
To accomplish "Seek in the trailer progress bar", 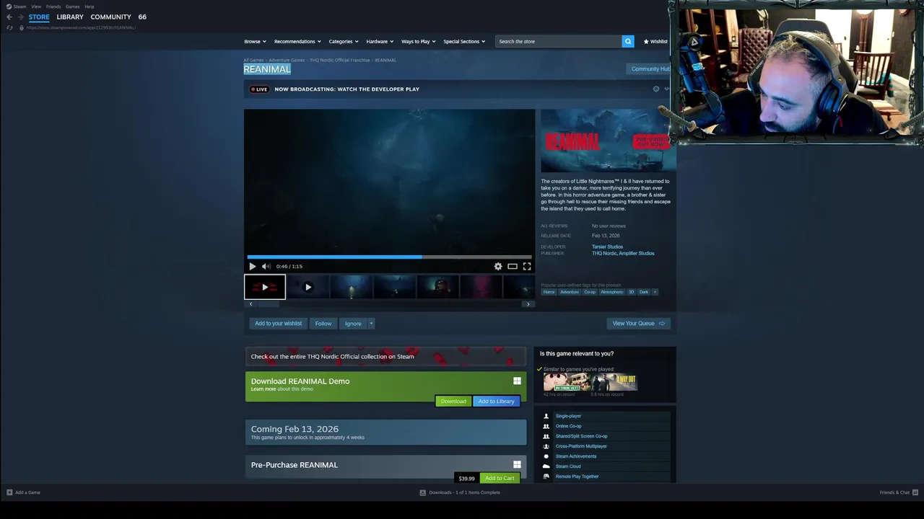I will pos(389,257).
